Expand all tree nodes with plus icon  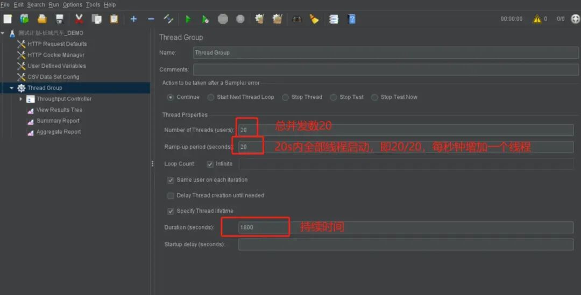coord(134,19)
